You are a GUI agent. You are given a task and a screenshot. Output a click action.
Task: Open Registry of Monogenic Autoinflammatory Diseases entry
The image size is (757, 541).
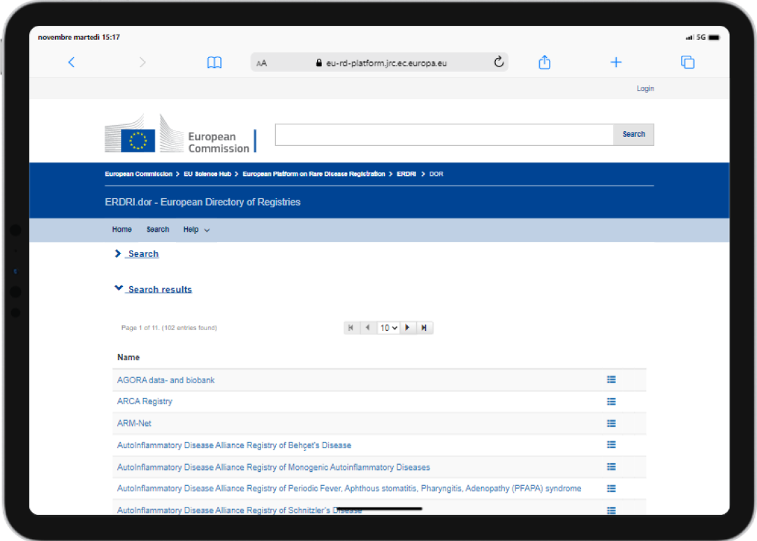coord(273,467)
